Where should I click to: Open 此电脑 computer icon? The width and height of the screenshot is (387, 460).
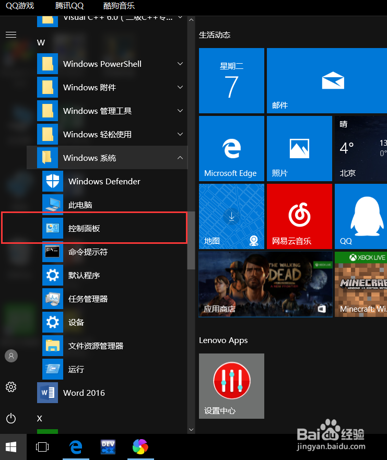53,205
